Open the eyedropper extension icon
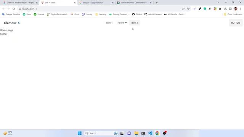Screen dimensions: 244x137 tap(200, 9)
